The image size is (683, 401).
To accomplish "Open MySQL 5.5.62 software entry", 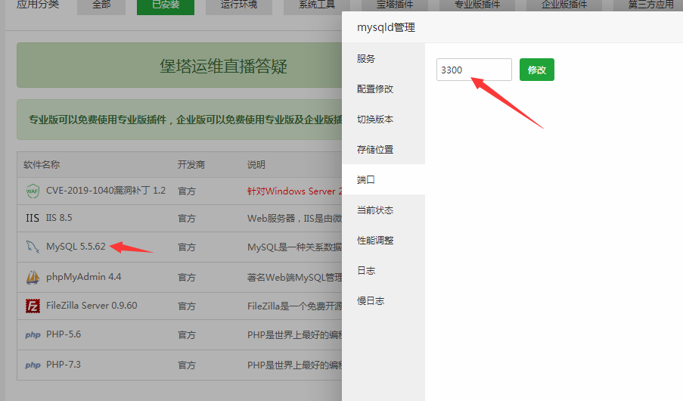I will pos(76,247).
